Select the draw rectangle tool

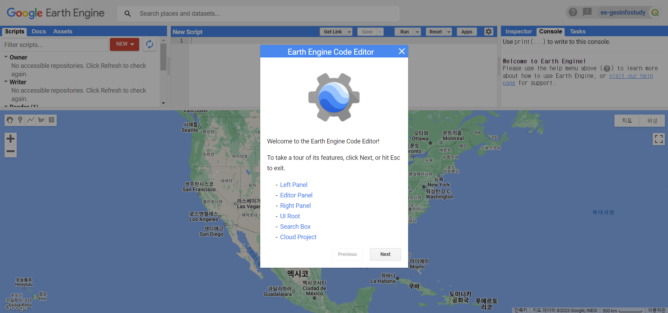pyautogui.click(x=51, y=120)
